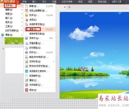The height and width of the screenshot is (109, 129).
Task: Choose 保存 from the file menu
Action: point(40,29)
